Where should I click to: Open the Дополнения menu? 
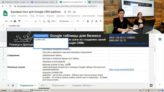coord(89,16)
